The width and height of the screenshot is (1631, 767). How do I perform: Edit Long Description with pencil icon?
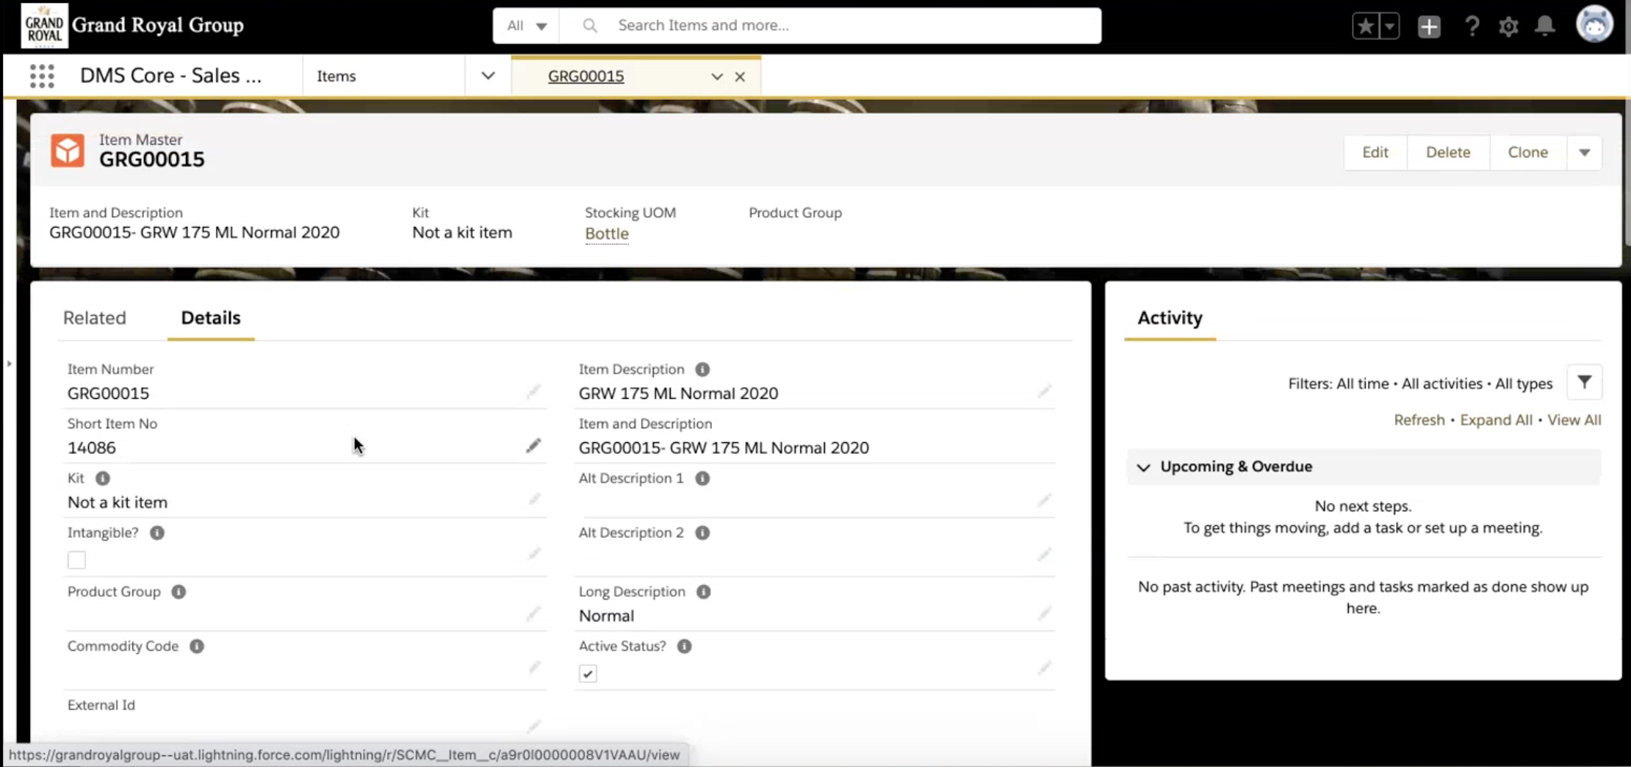click(1044, 613)
